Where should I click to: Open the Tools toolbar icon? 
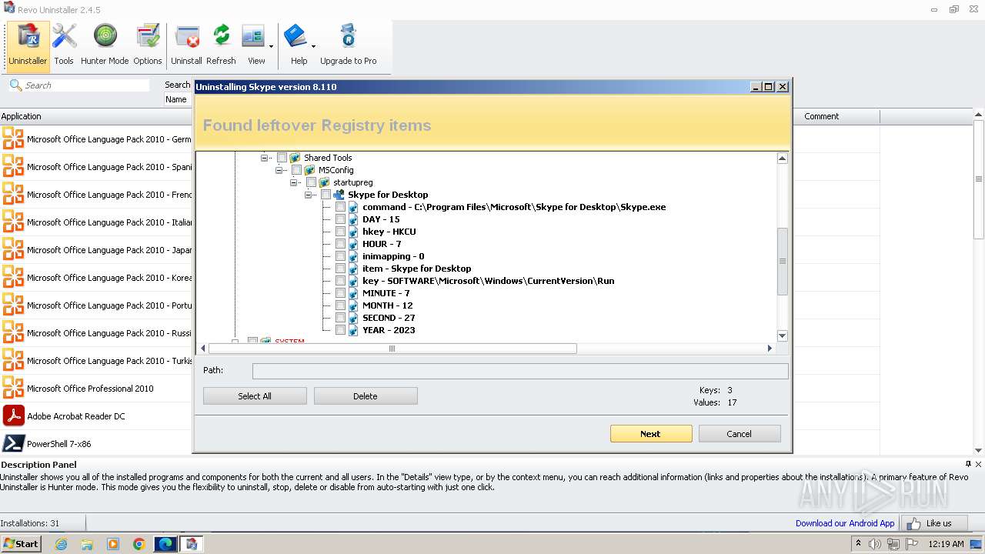tap(64, 45)
